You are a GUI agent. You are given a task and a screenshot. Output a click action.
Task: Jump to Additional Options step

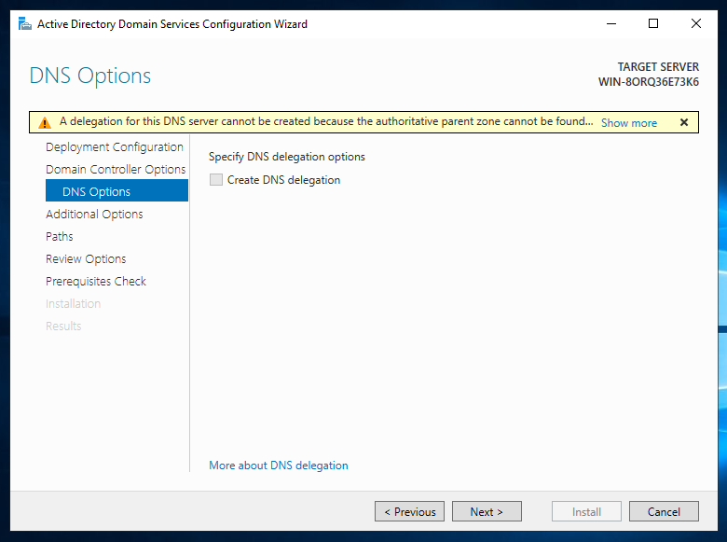(x=94, y=214)
